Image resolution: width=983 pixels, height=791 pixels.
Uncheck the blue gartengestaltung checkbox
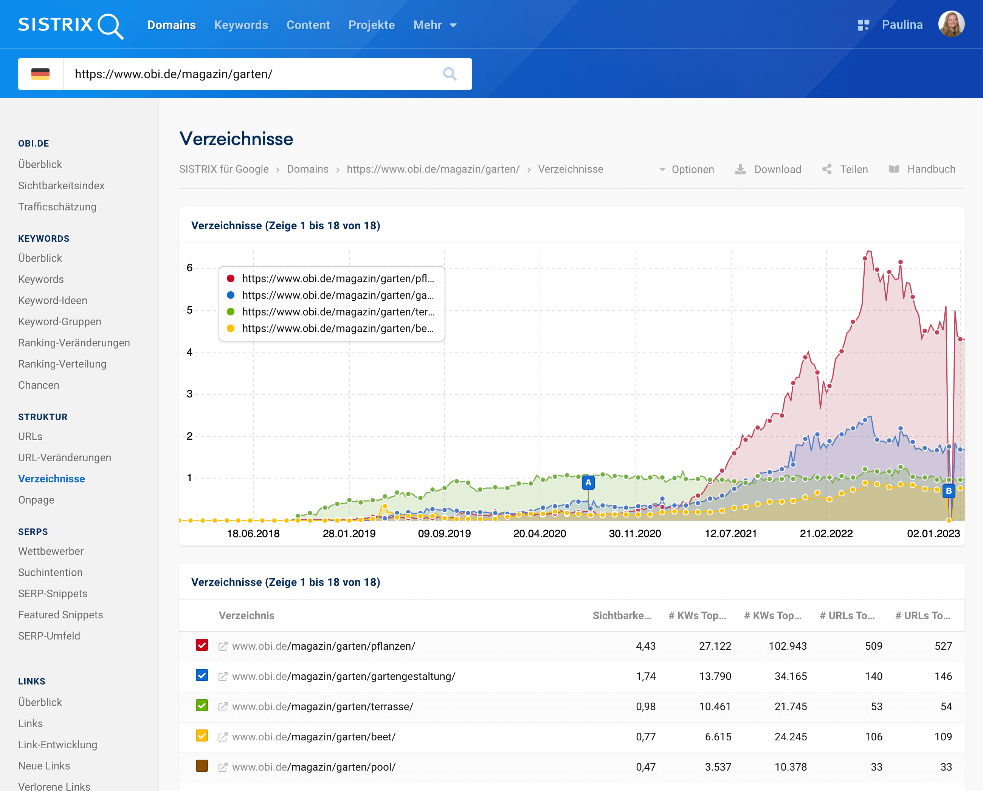tap(202, 676)
